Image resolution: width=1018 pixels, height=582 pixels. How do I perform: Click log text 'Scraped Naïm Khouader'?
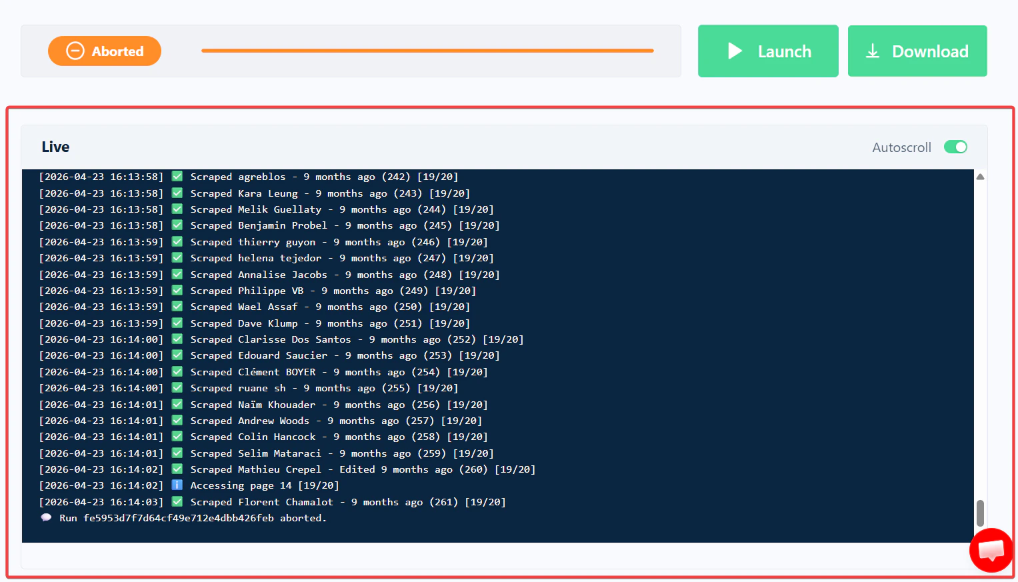coord(253,405)
